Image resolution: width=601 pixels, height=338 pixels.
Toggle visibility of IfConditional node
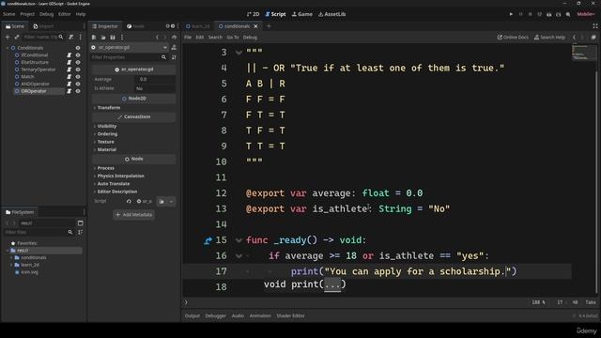[78, 55]
